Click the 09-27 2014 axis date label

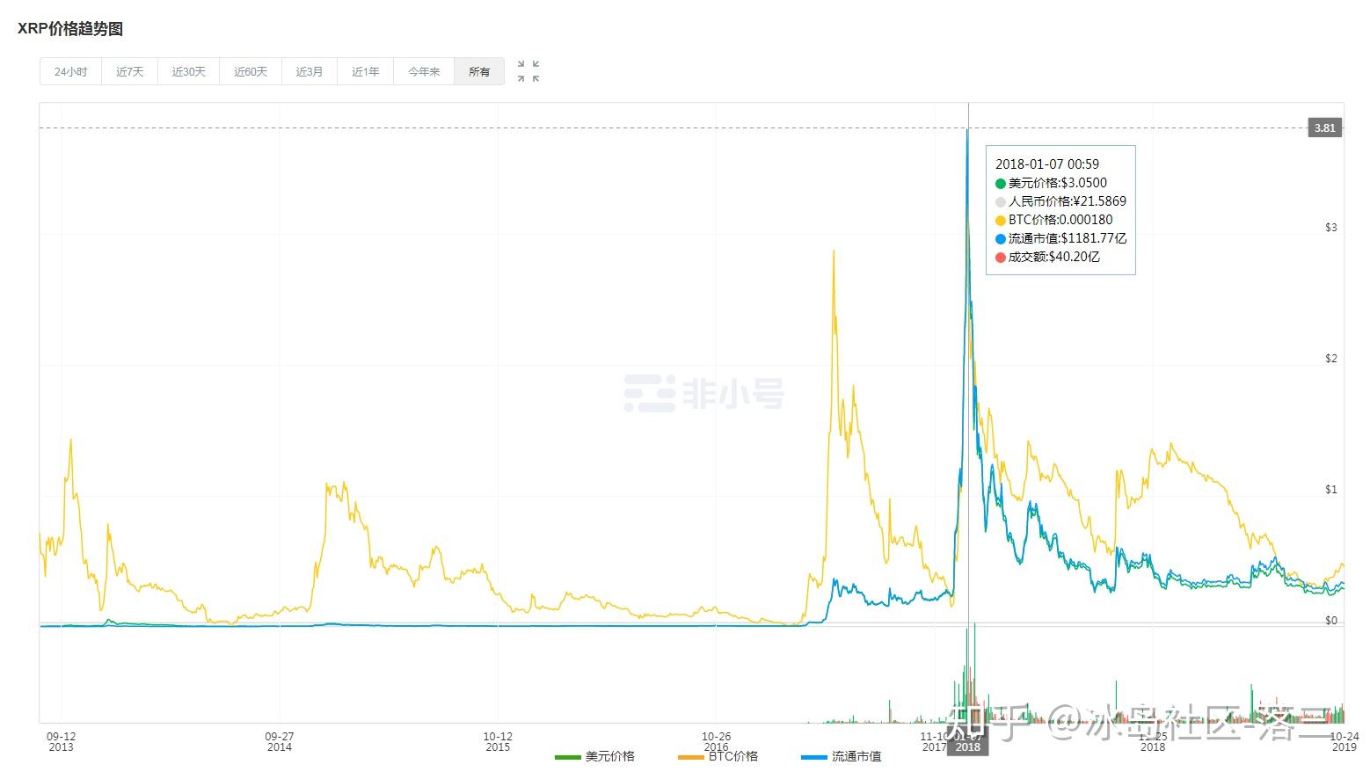[279, 741]
